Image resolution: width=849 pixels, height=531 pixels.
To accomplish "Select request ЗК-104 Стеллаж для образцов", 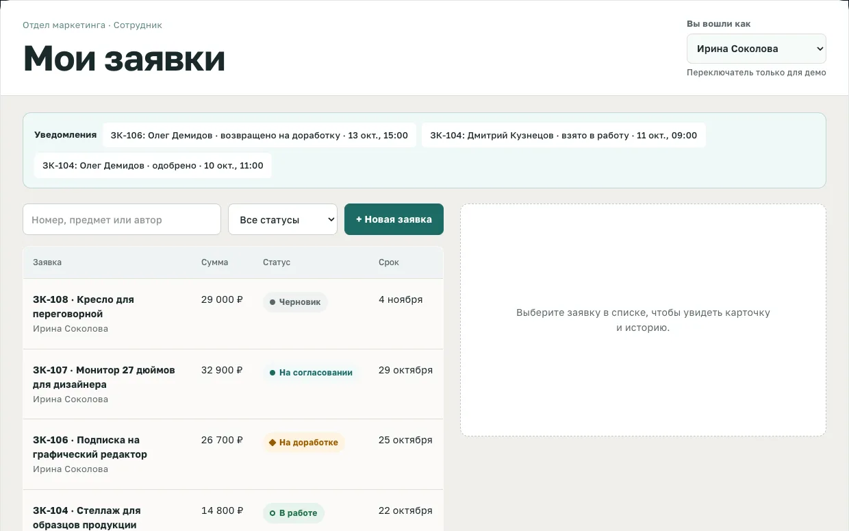I will click(x=233, y=510).
